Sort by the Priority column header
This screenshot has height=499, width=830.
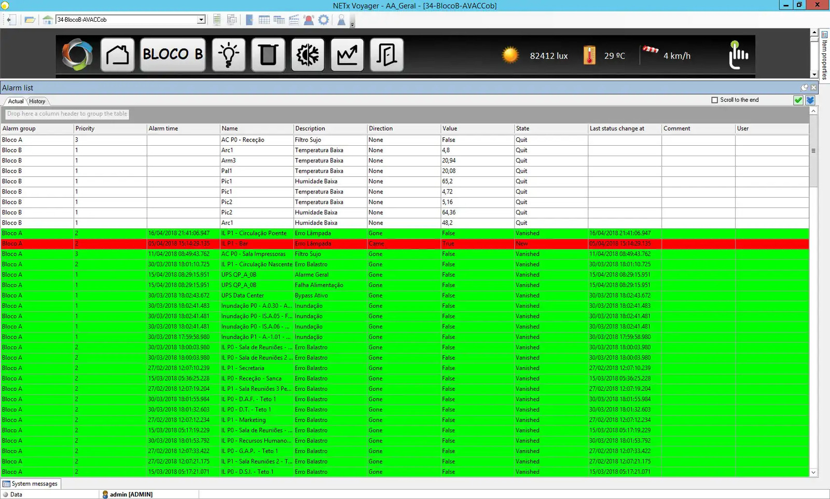pyautogui.click(x=85, y=129)
